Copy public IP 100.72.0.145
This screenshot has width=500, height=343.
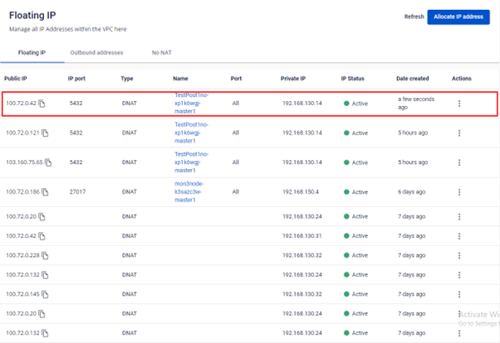pyautogui.click(x=46, y=293)
